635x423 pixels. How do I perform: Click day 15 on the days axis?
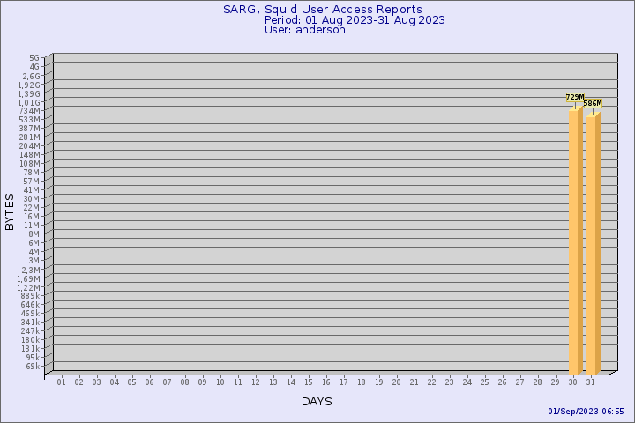click(x=308, y=382)
